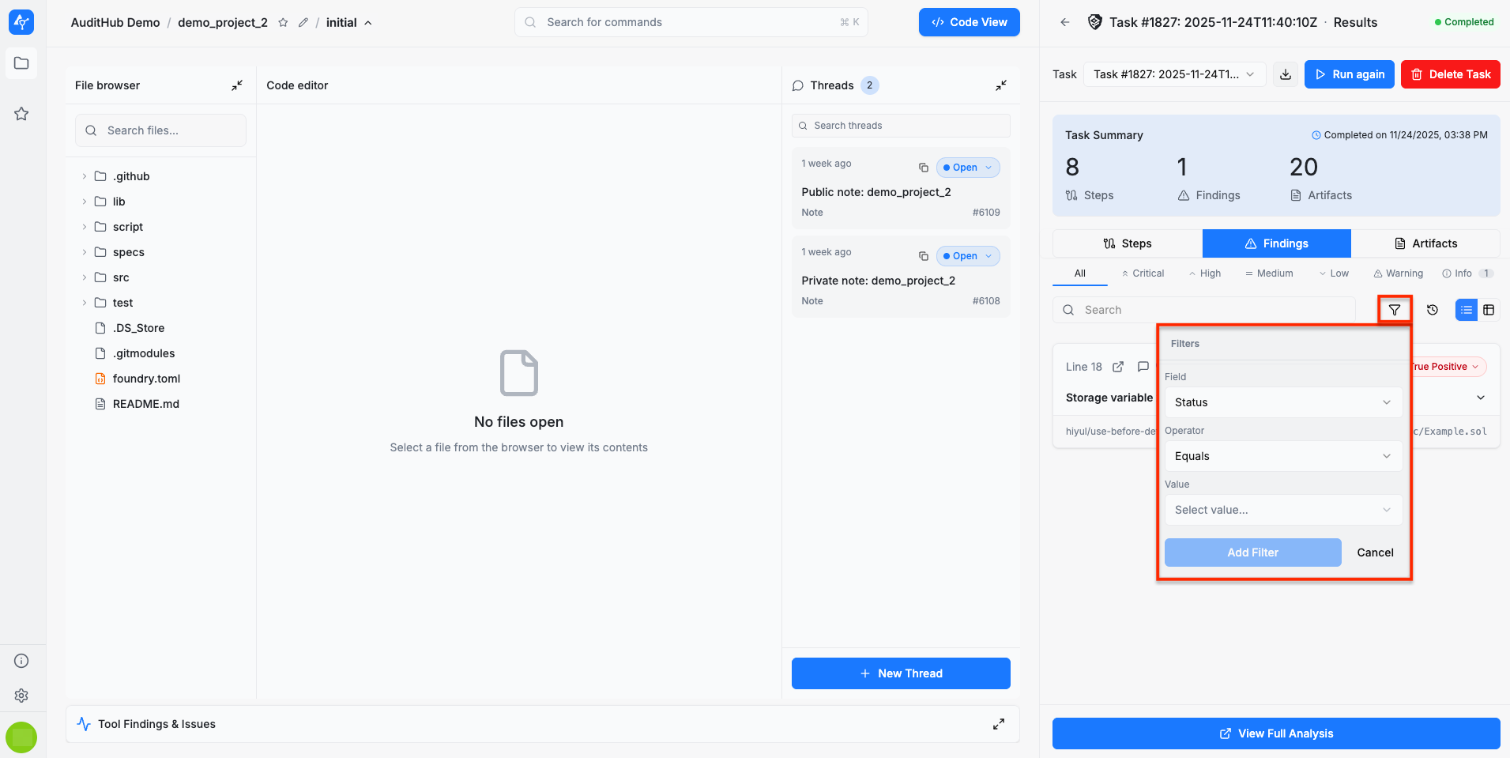Screen dimensions: 1510x758
Task: Switch to the Artifacts tab
Action: pyautogui.click(x=1425, y=243)
